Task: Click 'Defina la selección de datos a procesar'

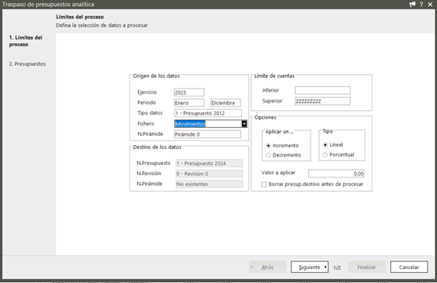Action: point(102,25)
